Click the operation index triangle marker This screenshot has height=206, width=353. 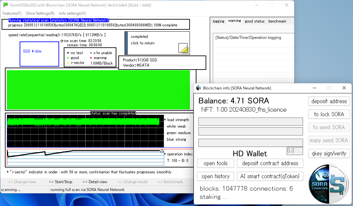(x=162, y=151)
